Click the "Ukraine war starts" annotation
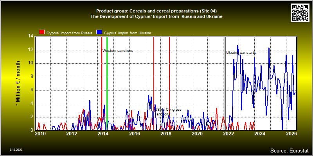Viewport: 313px width, 156px height. click(241, 53)
